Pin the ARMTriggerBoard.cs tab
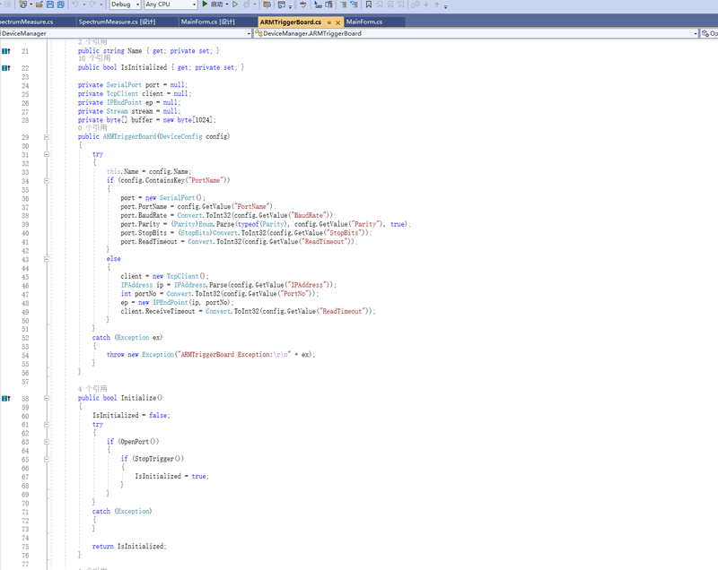The height and width of the screenshot is (570, 718). (x=328, y=22)
